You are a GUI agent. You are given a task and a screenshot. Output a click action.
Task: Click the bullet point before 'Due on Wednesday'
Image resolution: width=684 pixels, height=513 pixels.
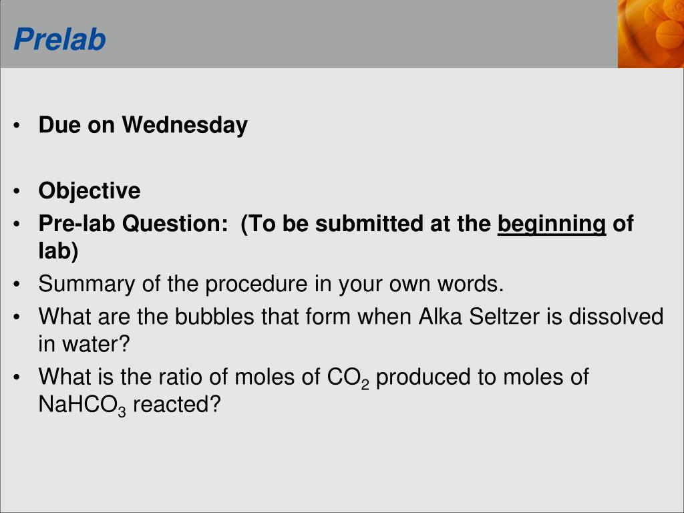click(x=17, y=126)
